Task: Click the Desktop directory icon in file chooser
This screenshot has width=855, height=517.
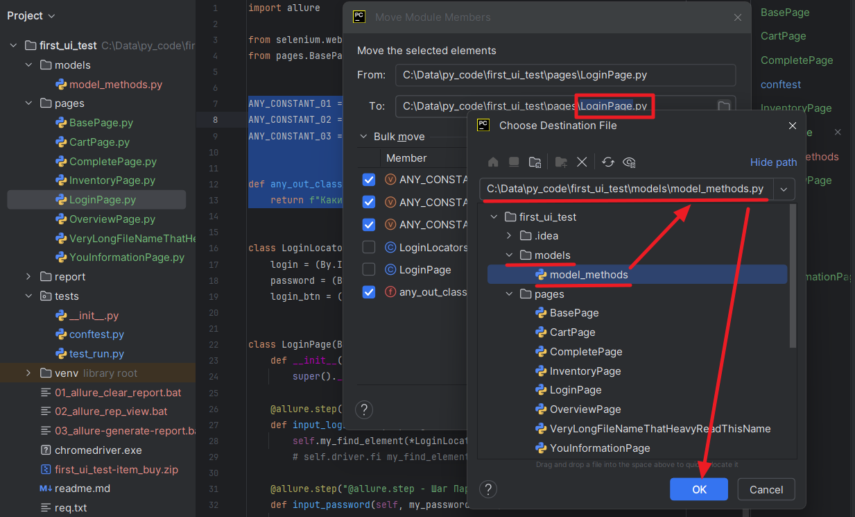Action: click(x=514, y=162)
